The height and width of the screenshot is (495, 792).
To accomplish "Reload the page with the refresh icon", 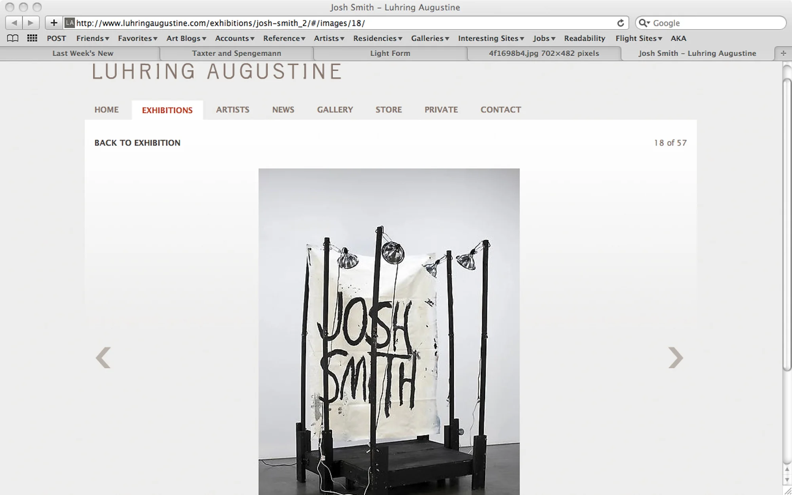I will click(621, 23).
